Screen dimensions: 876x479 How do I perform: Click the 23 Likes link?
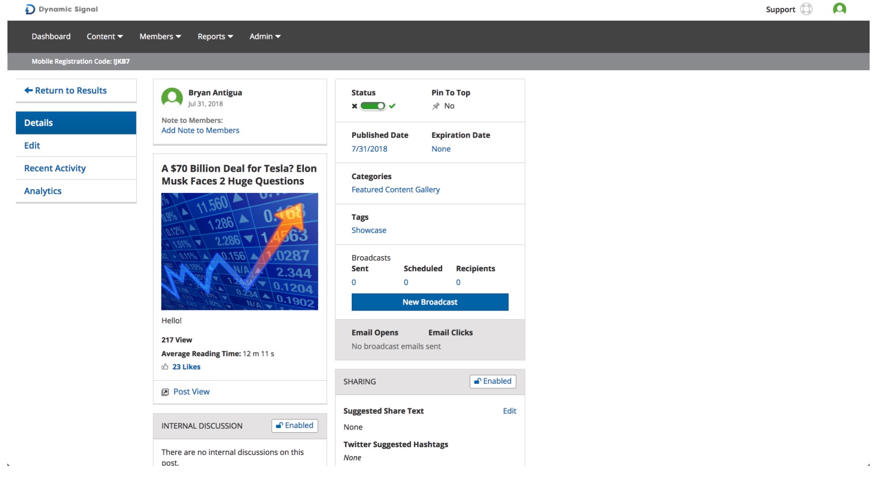click(186, 367)
